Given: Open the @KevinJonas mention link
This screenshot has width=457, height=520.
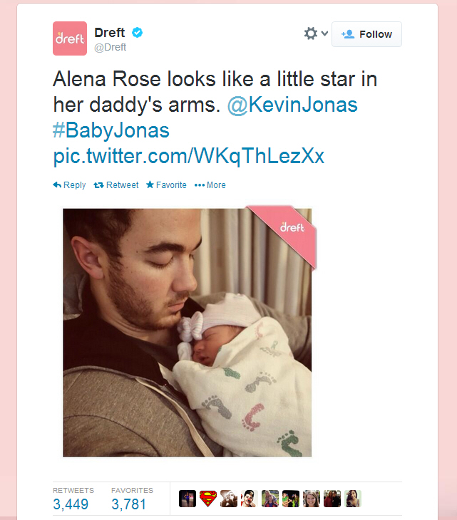Looking at the screenshot, I should pos(292,105).
